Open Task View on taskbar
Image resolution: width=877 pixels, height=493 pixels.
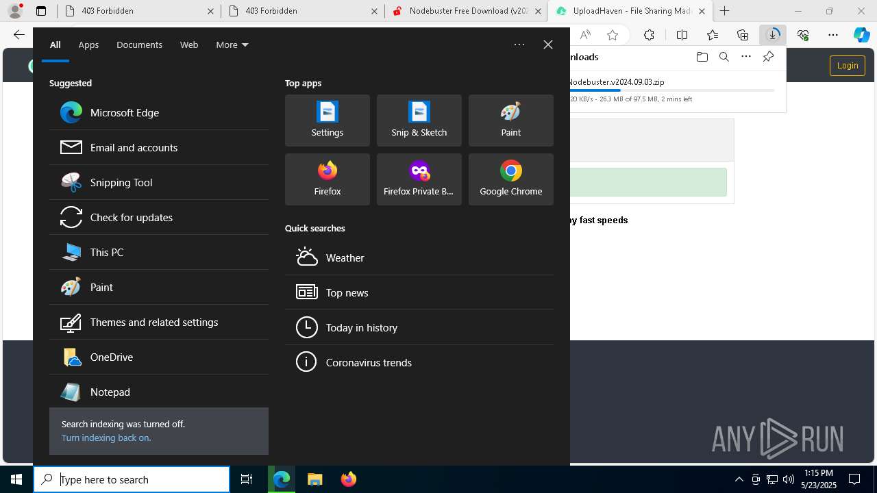coord(247,479)
